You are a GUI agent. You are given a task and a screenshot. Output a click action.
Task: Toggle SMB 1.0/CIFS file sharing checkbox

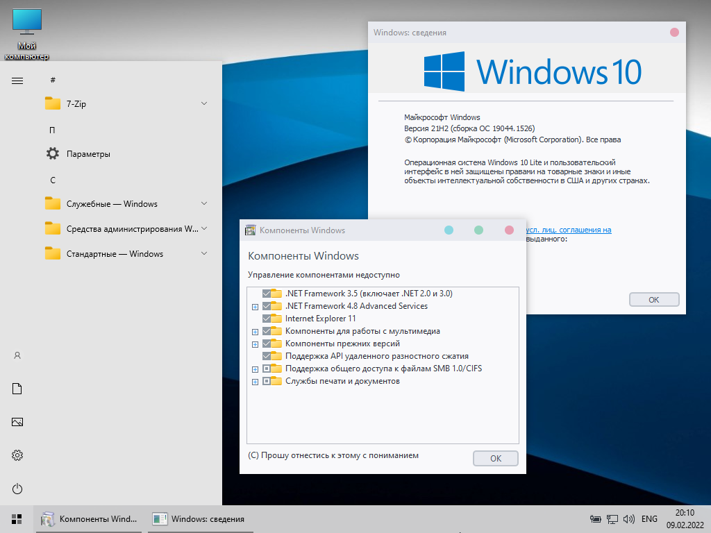267,369
